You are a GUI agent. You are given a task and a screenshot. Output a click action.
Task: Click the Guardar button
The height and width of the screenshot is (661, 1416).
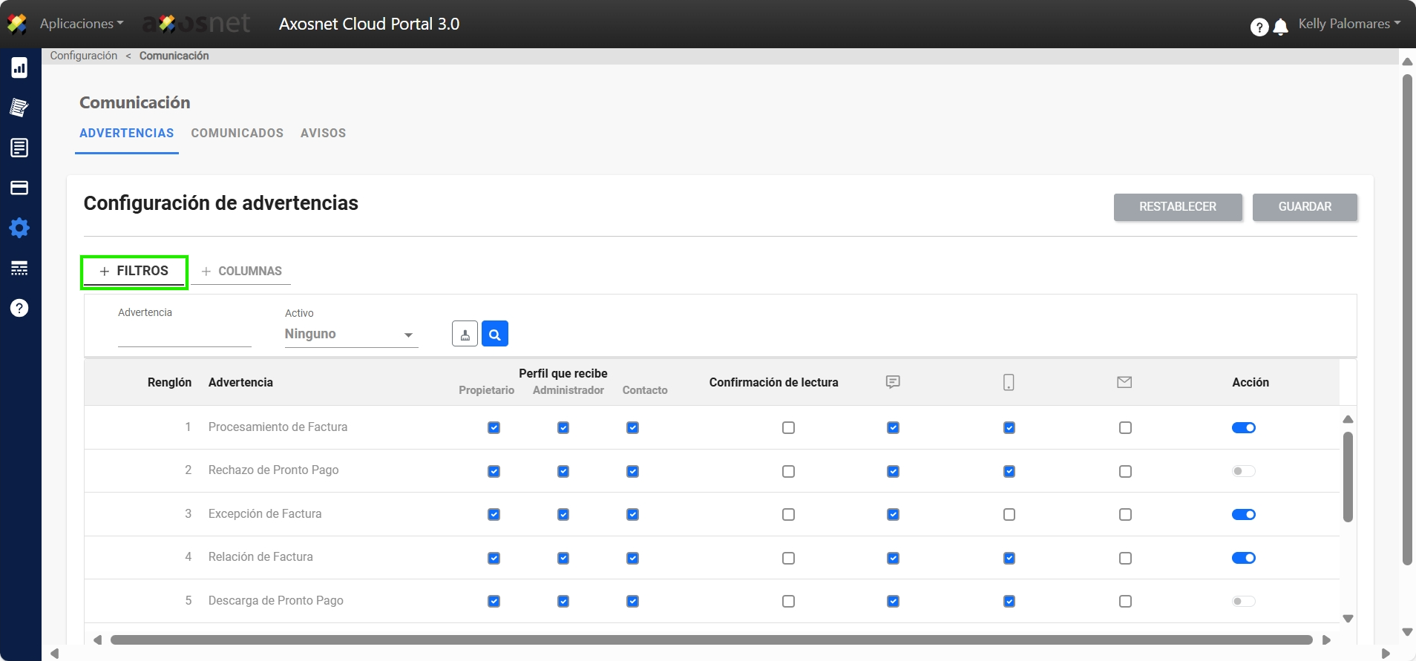1304,207
